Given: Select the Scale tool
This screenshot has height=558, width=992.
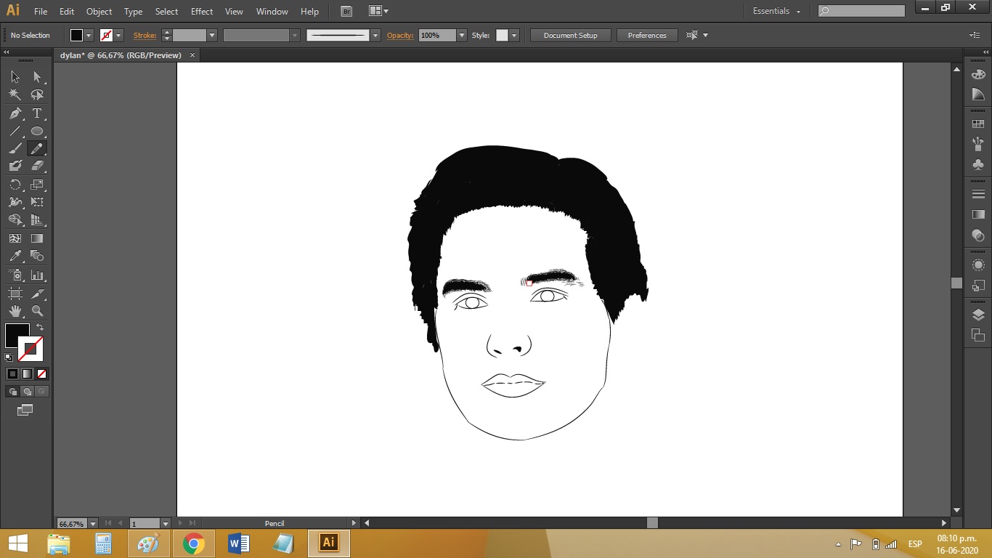Looking at the screenshot, I should 37,185.
